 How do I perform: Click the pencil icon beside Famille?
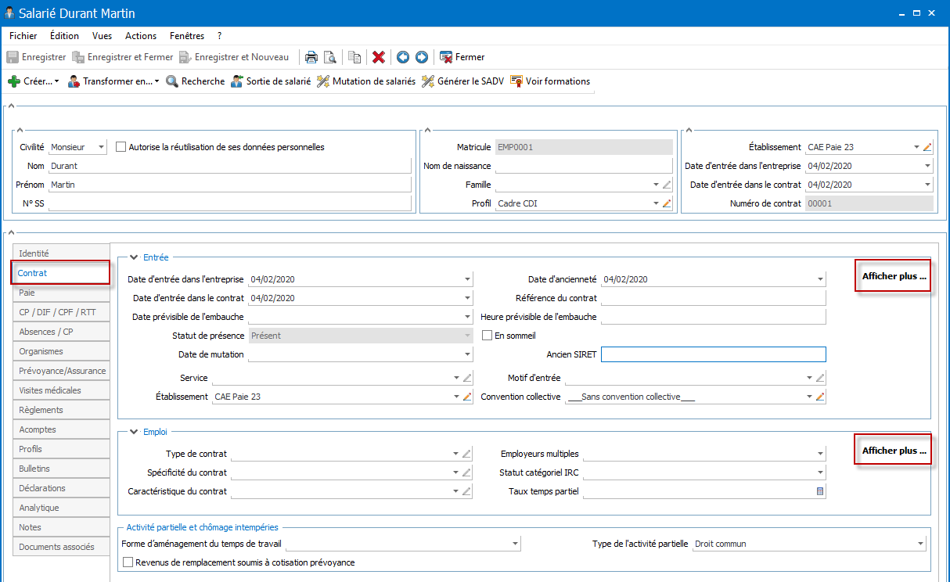coord(667,185)
